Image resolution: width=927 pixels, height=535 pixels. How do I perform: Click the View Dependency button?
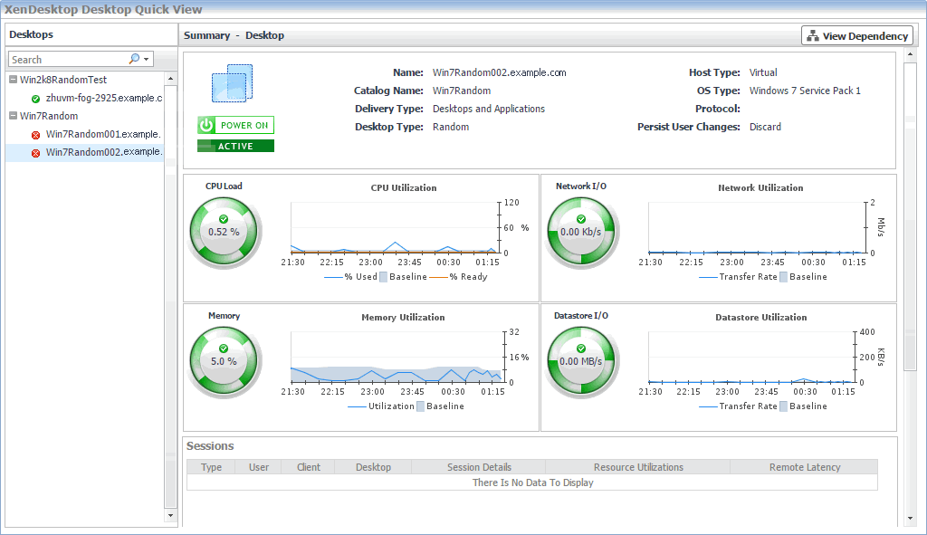point(856,36)
